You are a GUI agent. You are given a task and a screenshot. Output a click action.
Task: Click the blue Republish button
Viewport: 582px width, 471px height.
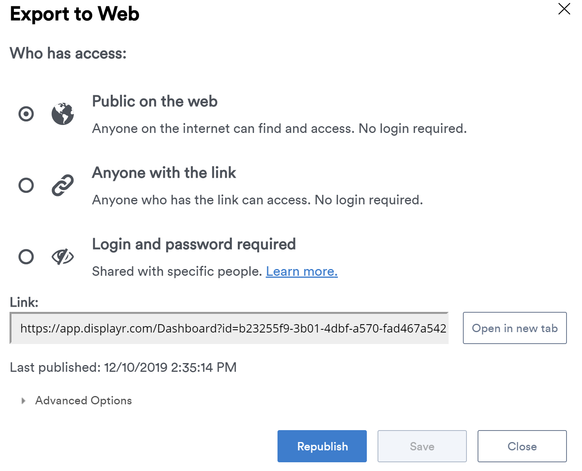tap(322, 446)
